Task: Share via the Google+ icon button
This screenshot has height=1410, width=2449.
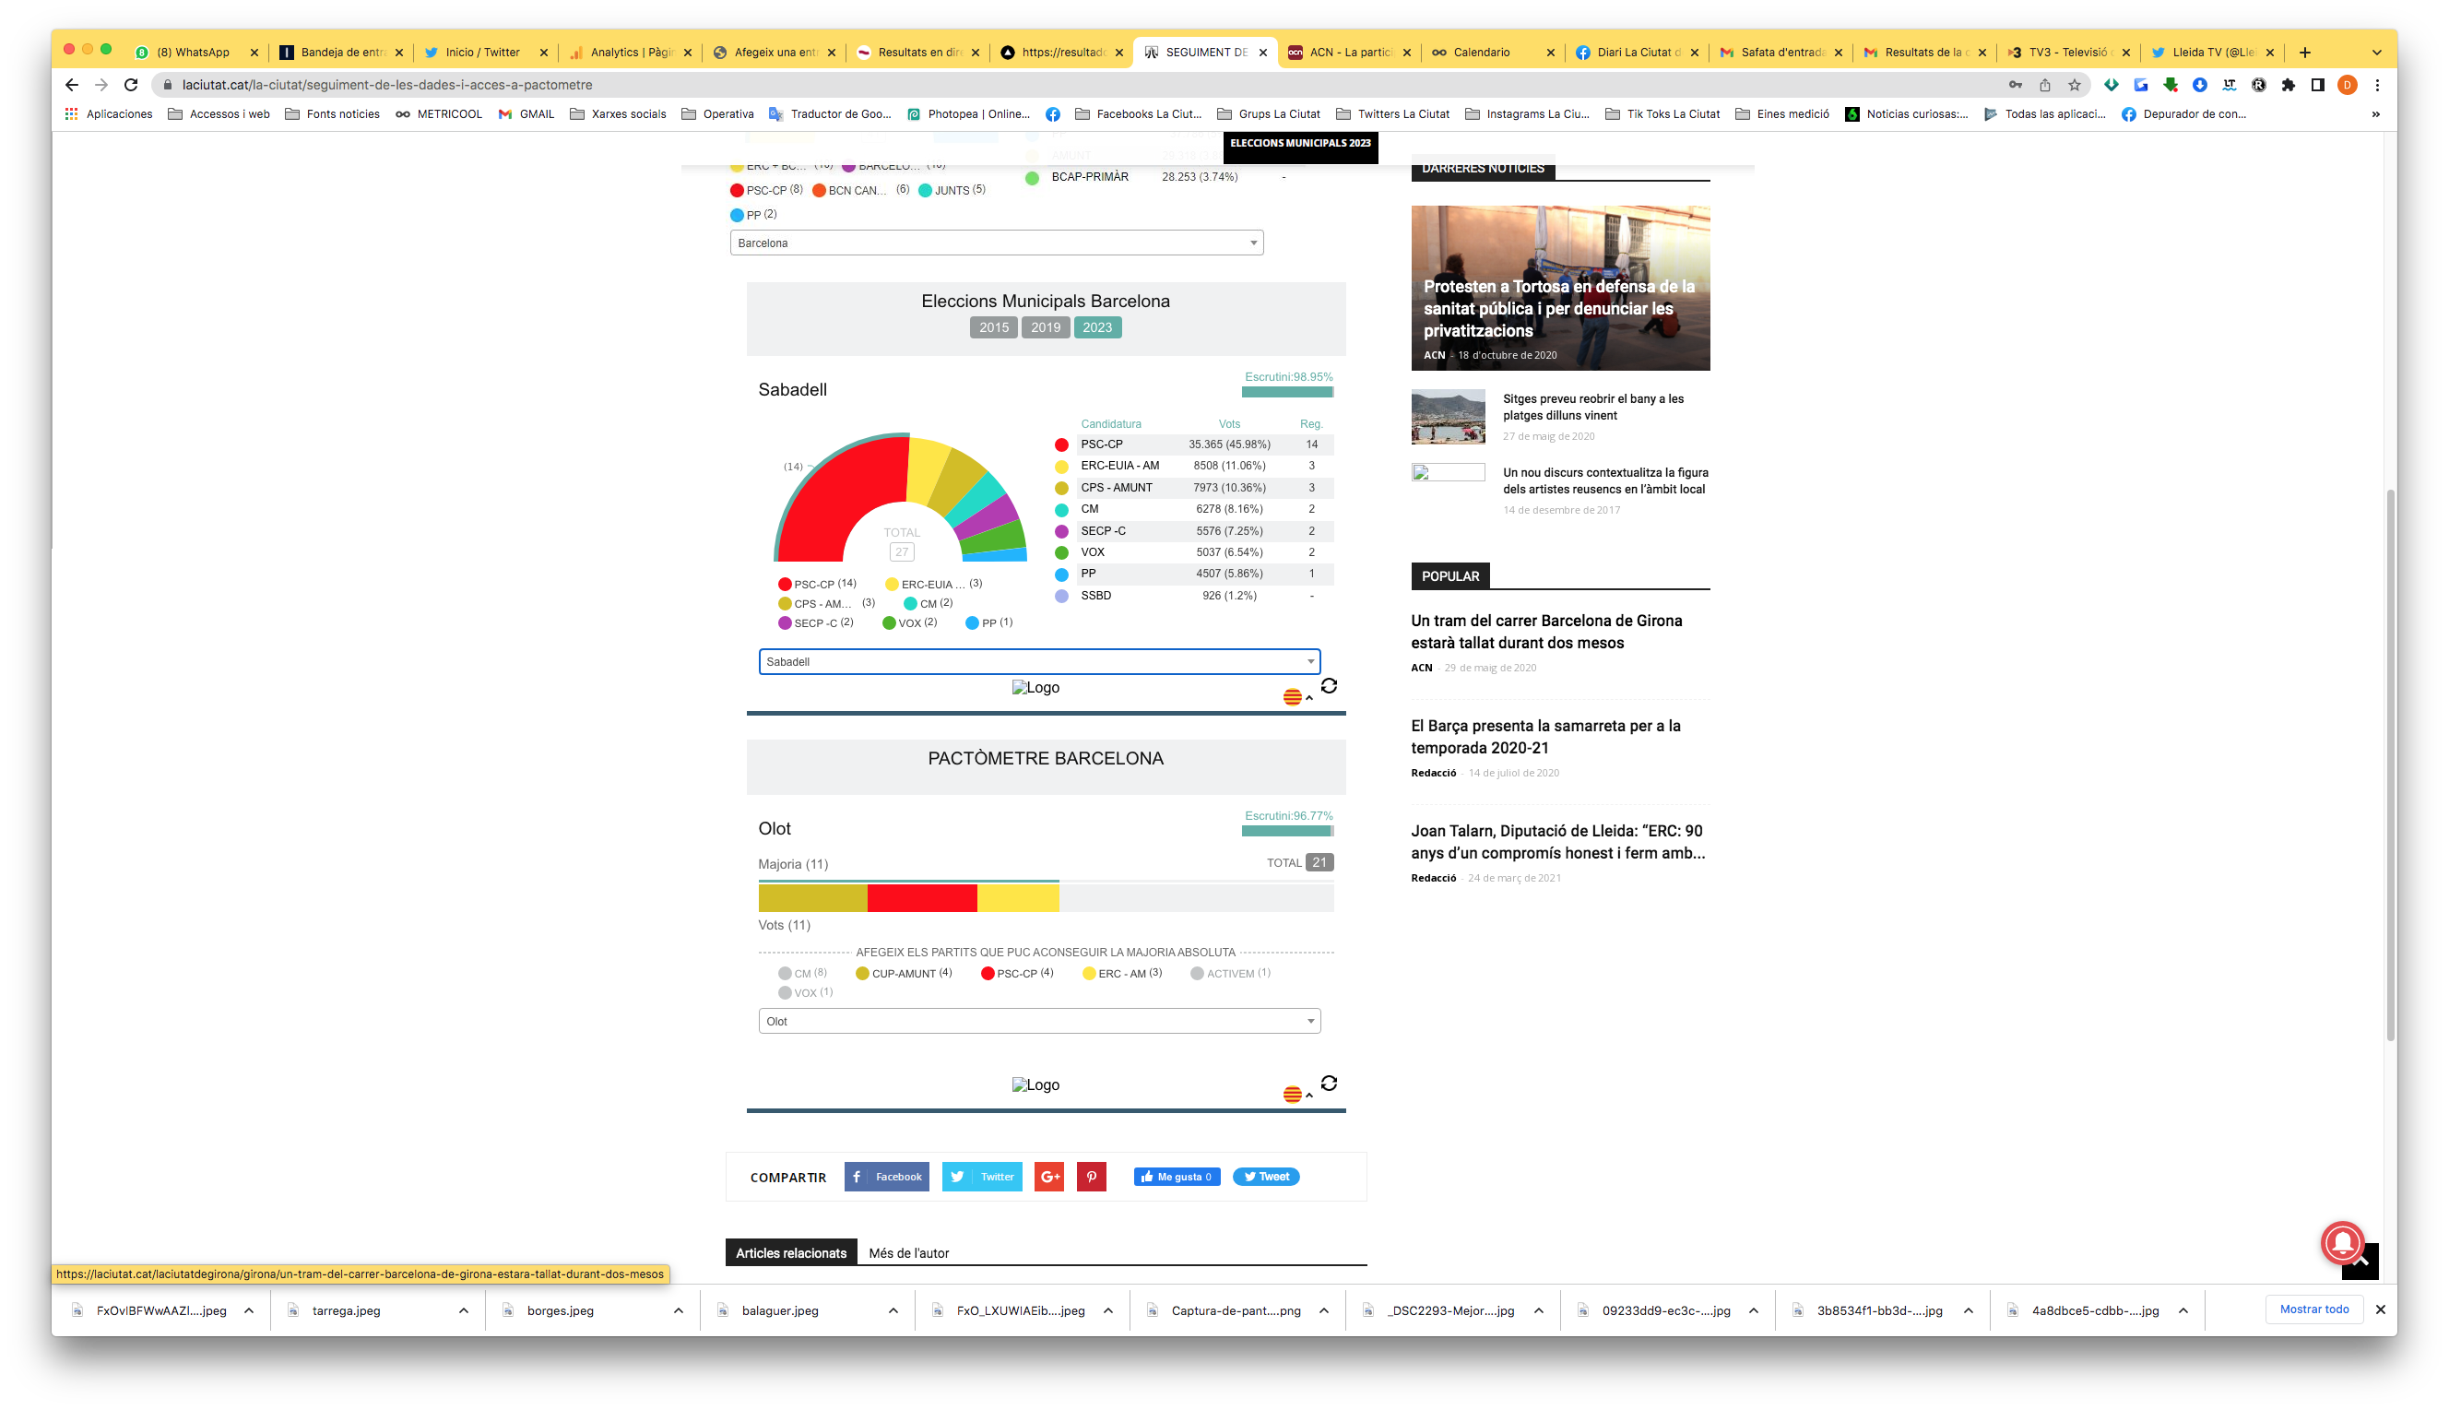Action: click(x=1048, y=1177)
